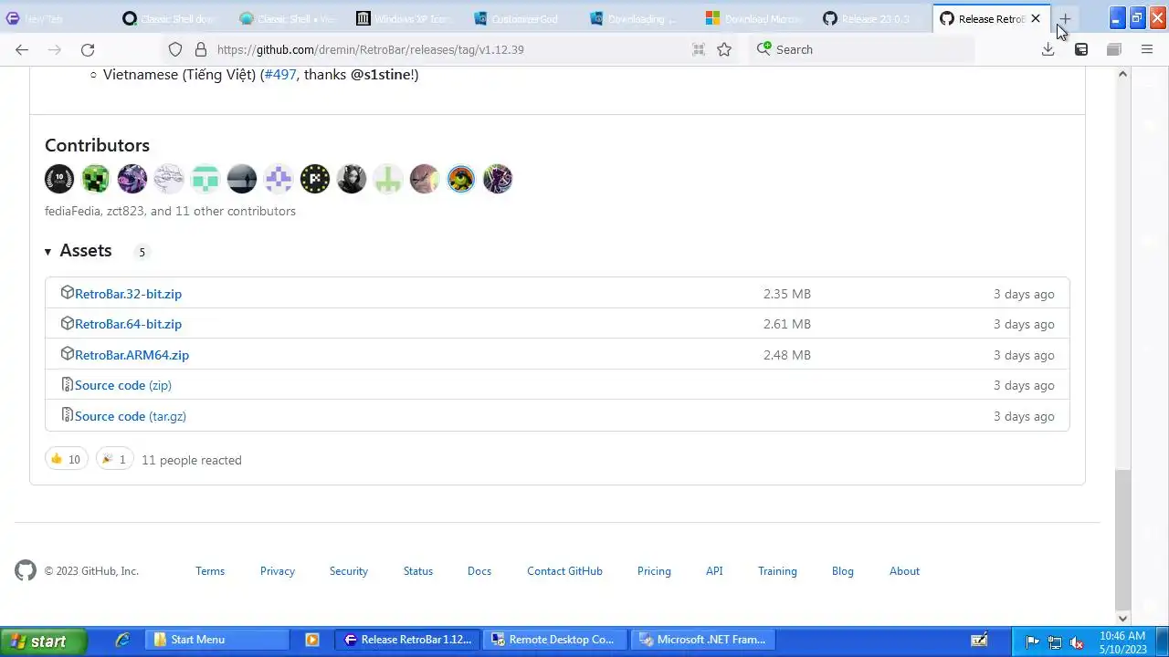
Task: Open the Downloads panel arrow icon
Action: (x=1048, y=49)
